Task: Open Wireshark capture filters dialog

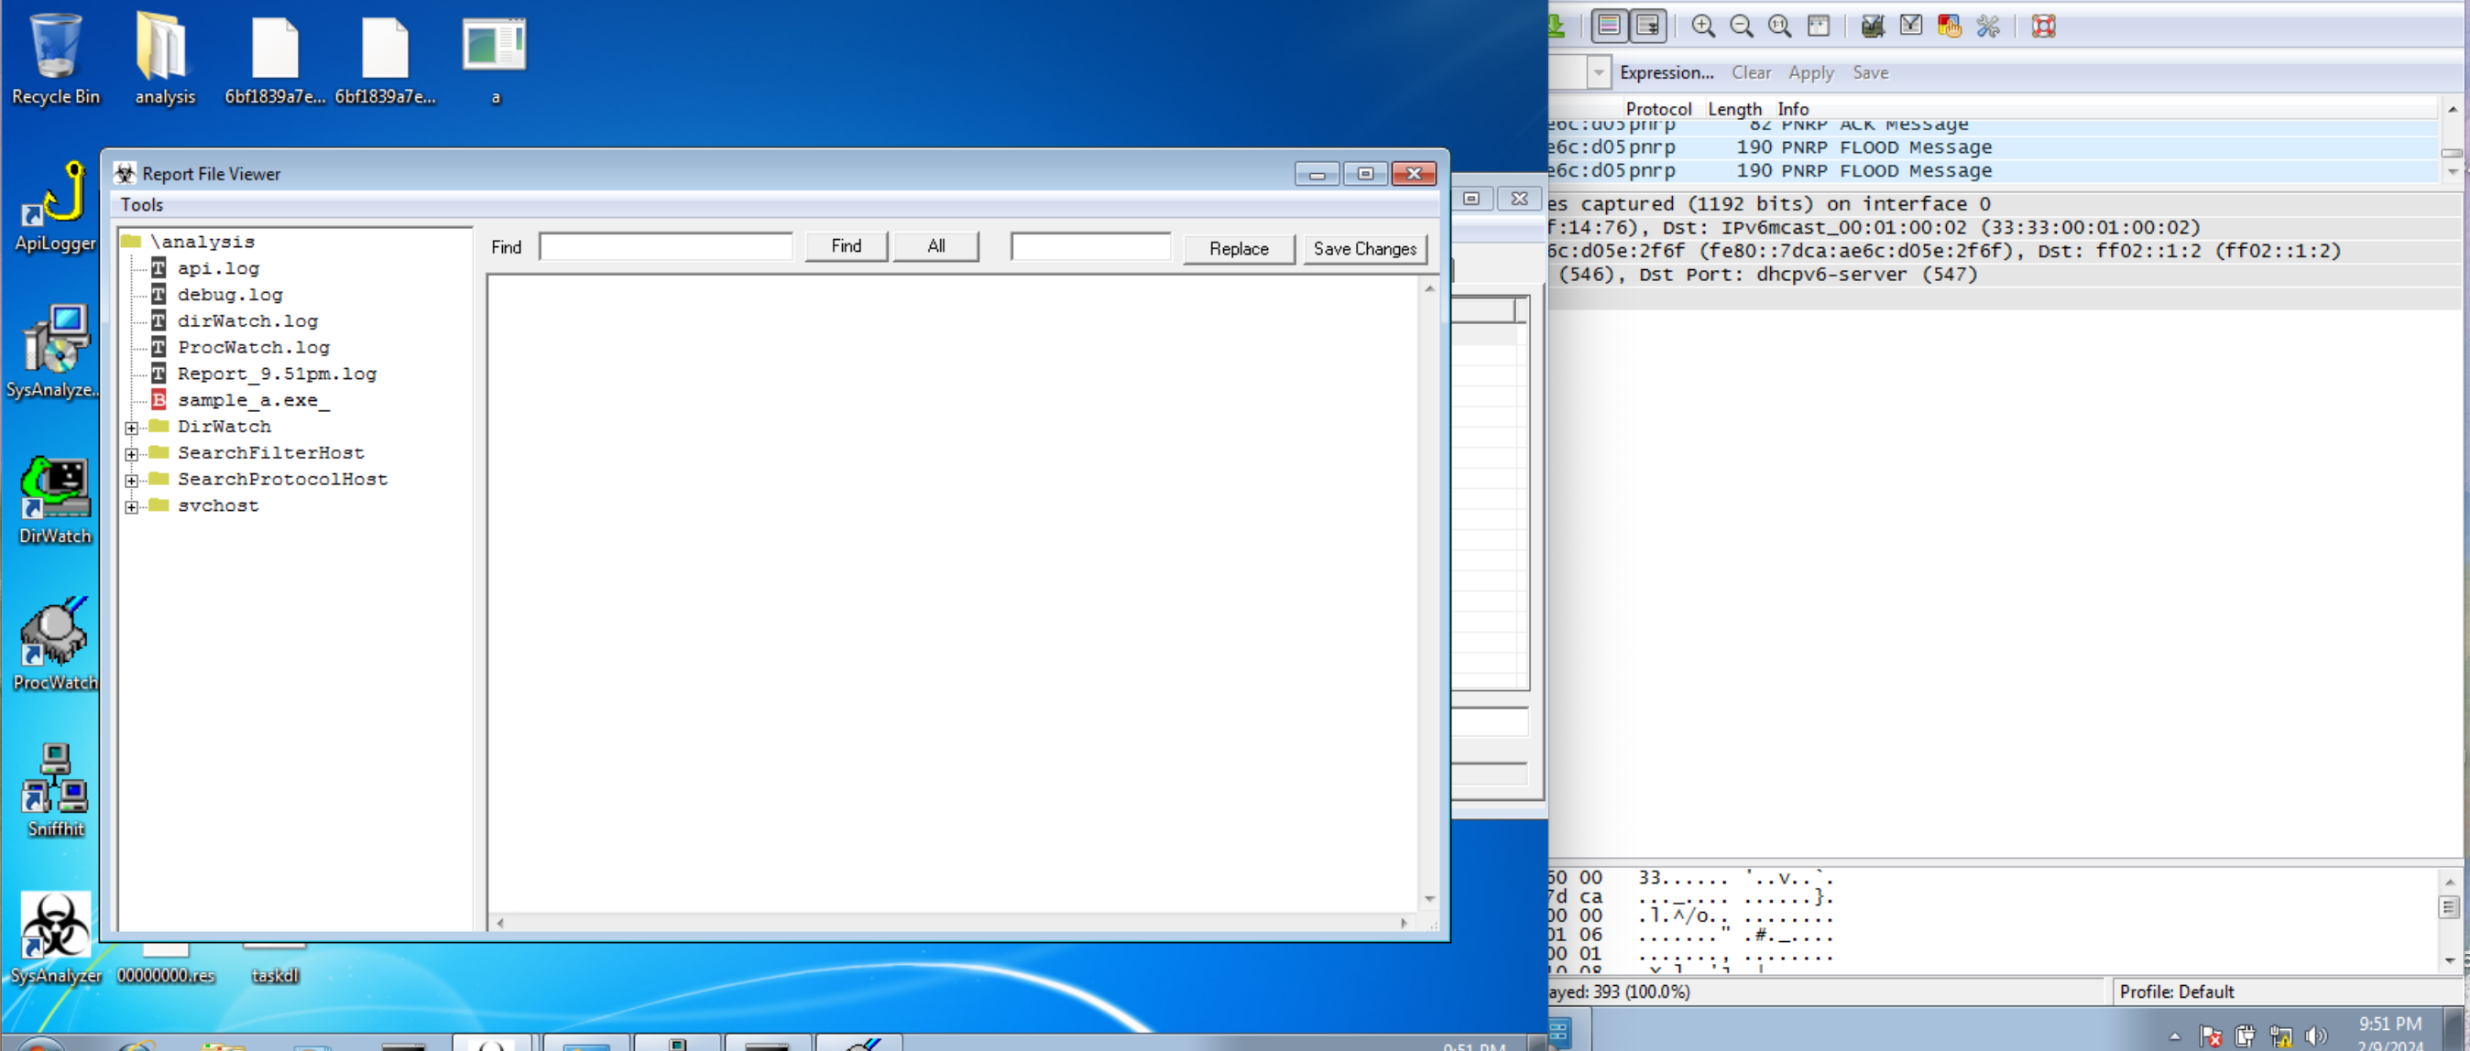Action: pyautogui.click(x=1873, y=26)
